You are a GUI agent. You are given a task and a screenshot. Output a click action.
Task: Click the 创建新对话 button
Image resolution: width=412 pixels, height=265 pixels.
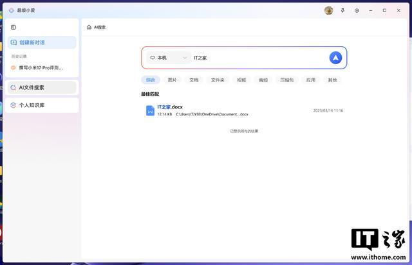pos(42,42)
